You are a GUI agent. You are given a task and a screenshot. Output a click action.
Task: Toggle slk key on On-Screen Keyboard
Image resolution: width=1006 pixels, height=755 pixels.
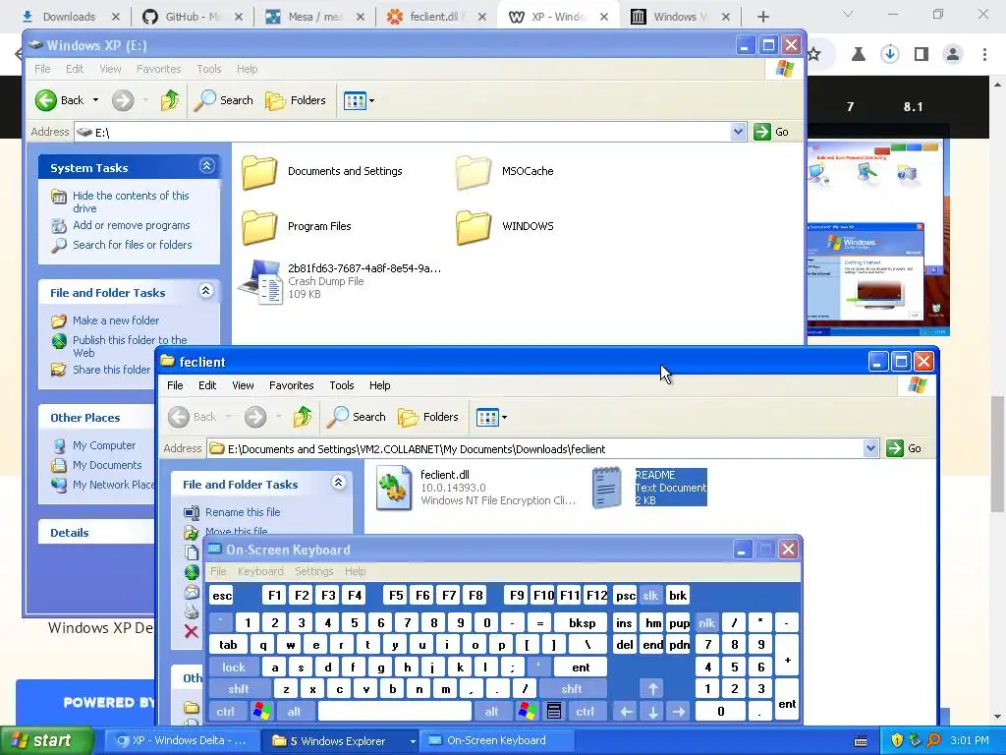pos(650,596)
